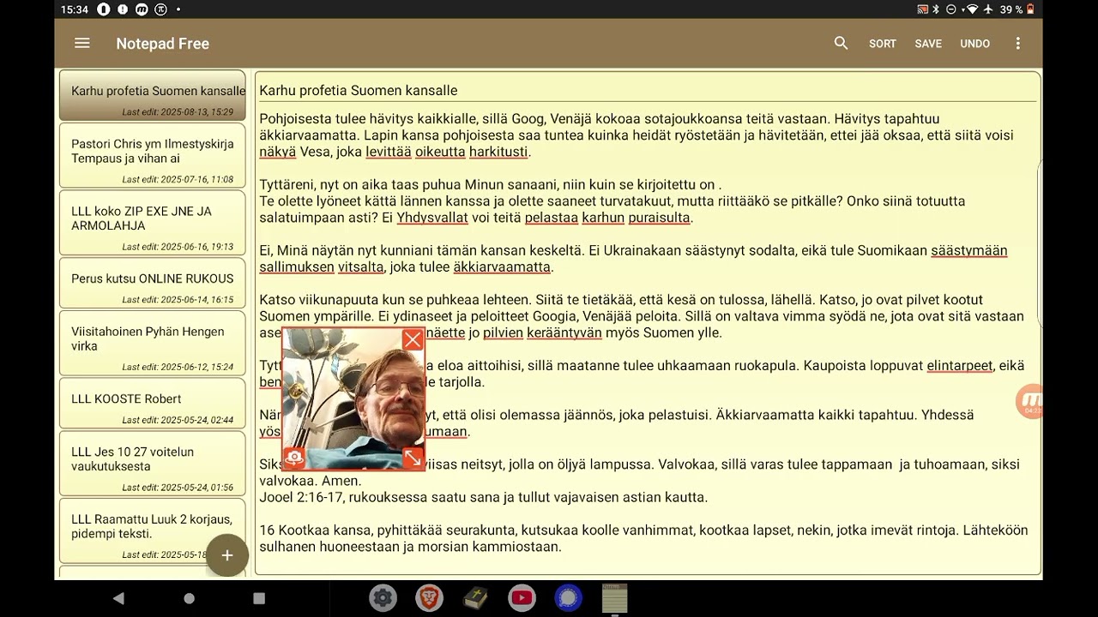Open note Pastori Chris ym Ilmestyskirja
Viewport: 1098px width, 617px height.
coord(153,155)
